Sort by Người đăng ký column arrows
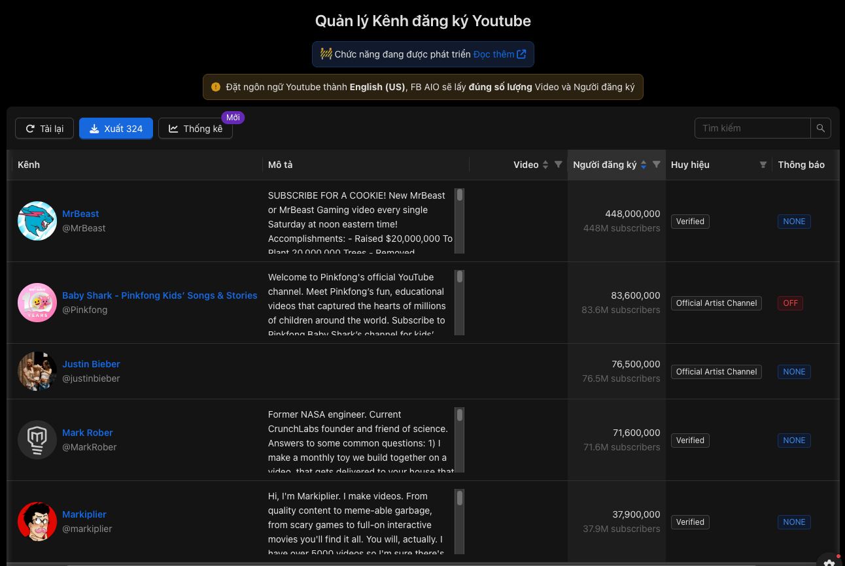 pyautogui.click(x=644, y=165)
